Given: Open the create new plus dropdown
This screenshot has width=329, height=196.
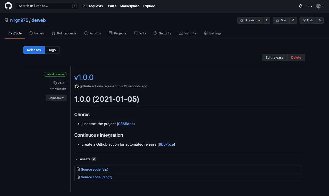Looking at the screenshot, I should coord(309,6).
